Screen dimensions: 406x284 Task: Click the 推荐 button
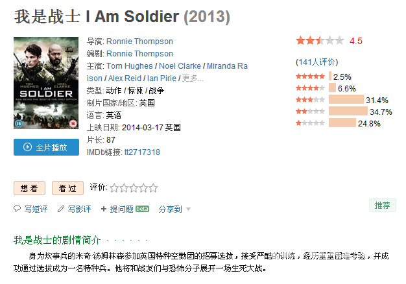pyautogui.click(x=383, y=206)
